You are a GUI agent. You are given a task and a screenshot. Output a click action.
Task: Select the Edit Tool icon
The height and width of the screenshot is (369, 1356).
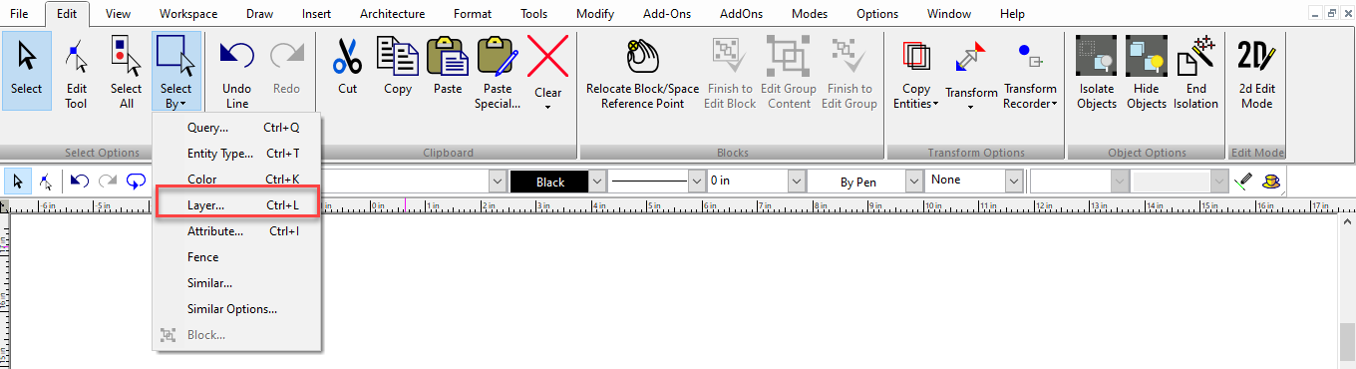(77, 57)
